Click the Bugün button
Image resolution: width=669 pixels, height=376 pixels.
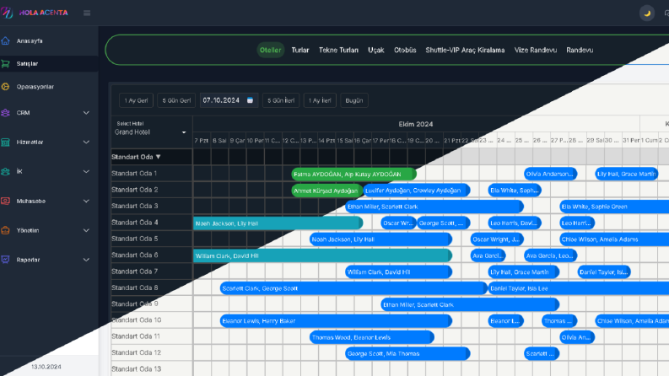[354, 100]
